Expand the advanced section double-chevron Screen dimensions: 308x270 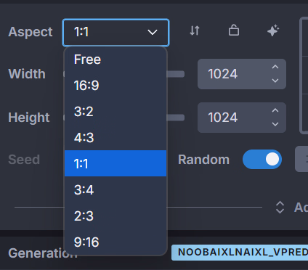click(x=280, y=208)
